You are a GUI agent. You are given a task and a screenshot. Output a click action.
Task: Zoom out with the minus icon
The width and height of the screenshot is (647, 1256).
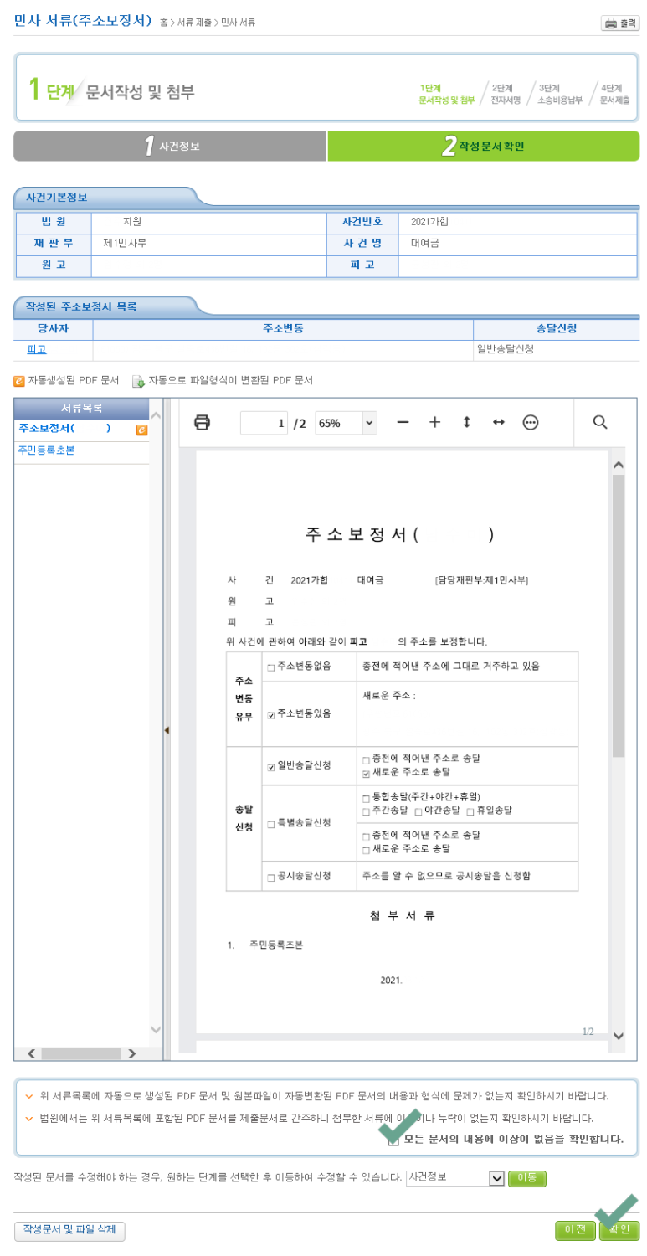click(403, 422)
